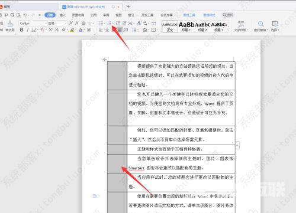The width and height of the screenshot is (296, 213).
Task: Increase font size with larger A
Action: [x=71, y=23]
